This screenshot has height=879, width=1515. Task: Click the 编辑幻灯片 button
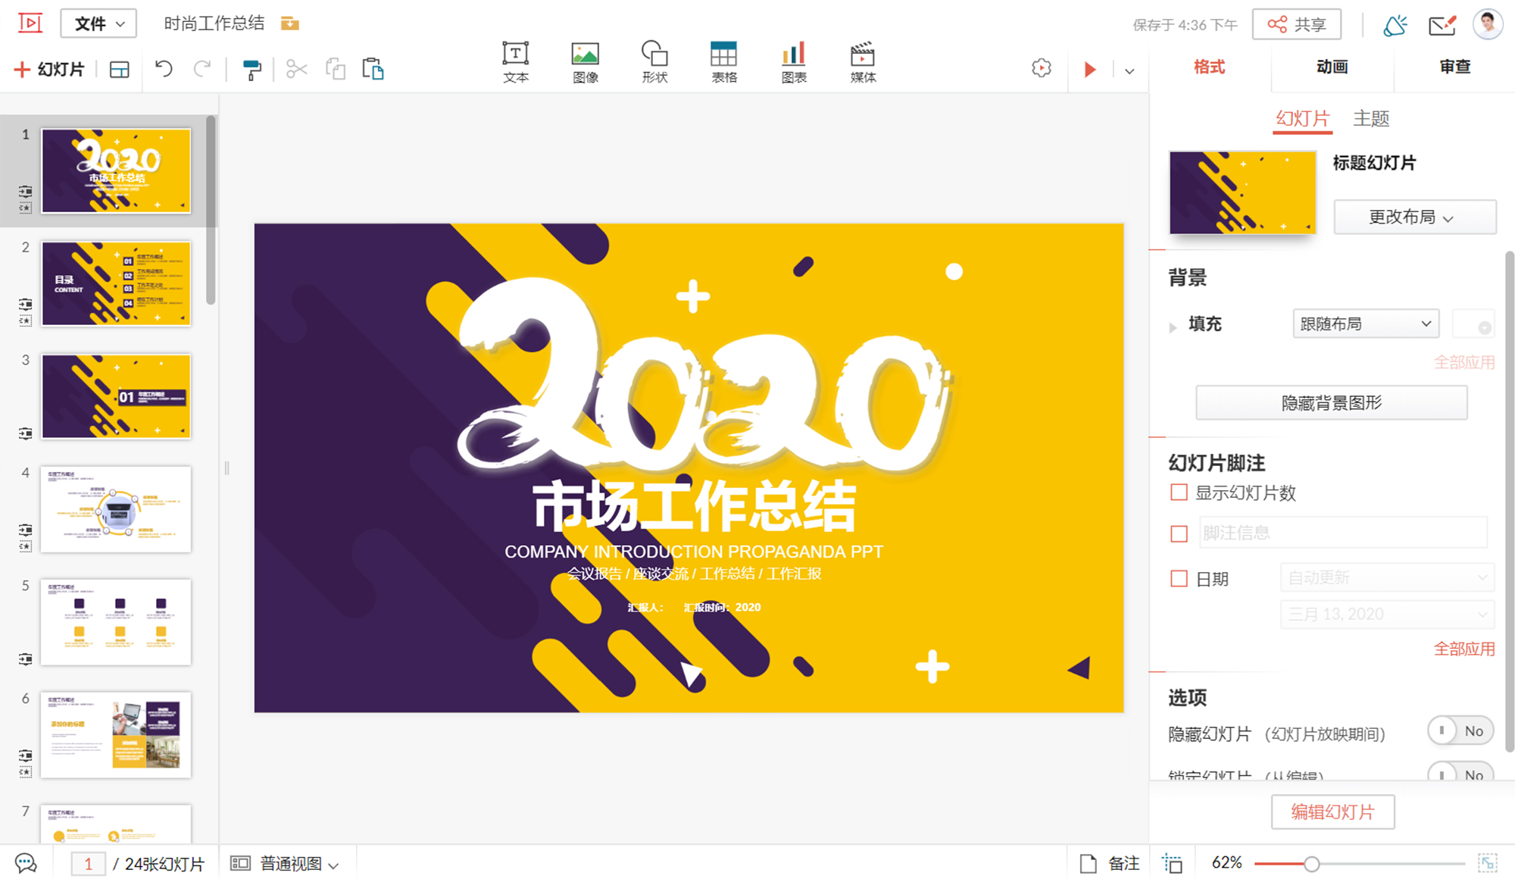tap(1332, 812)
